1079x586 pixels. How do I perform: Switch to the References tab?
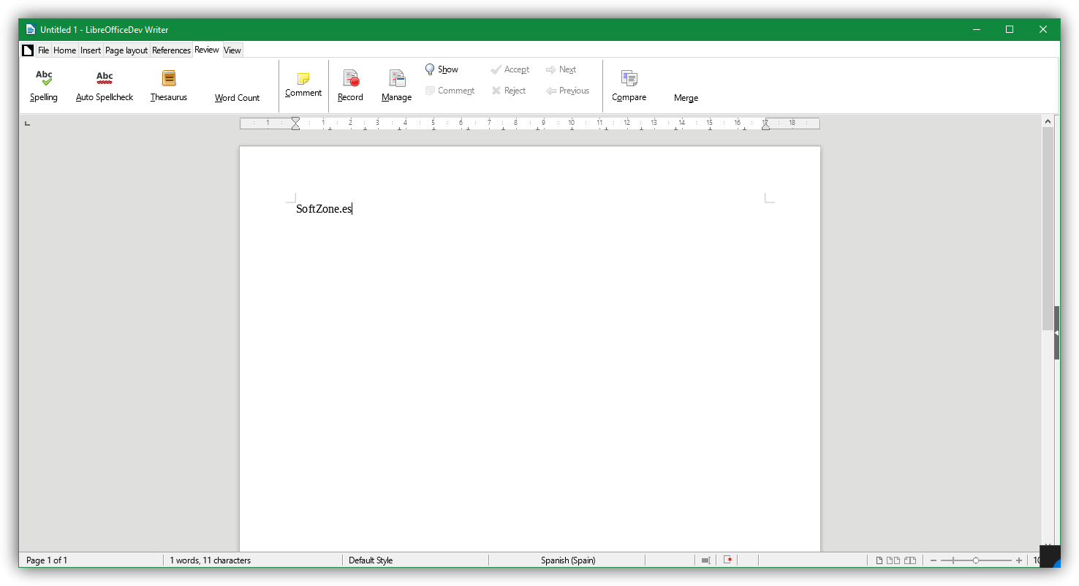coord(171,50)
